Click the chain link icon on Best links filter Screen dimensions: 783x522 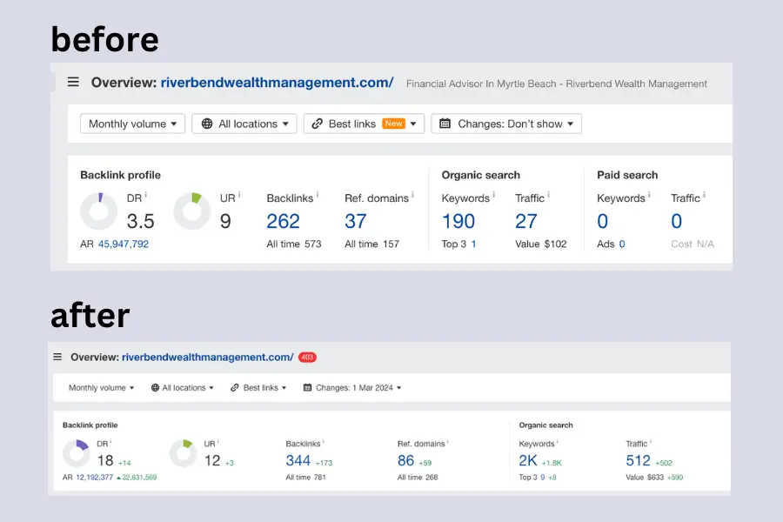316,124
